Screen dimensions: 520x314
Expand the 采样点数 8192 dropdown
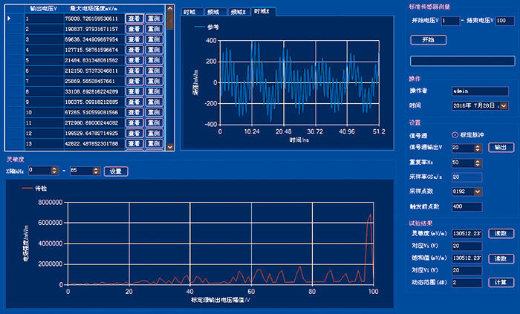click(x=477, y=192)
